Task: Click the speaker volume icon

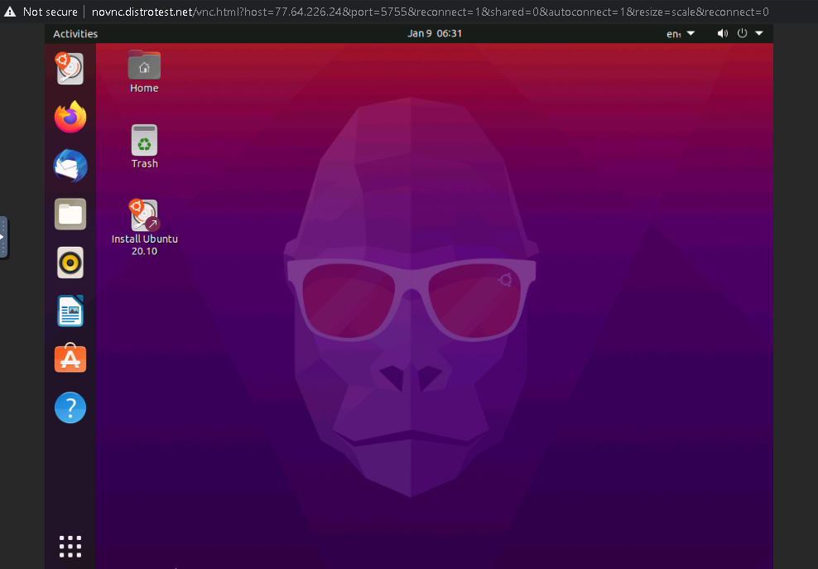Action: click(x=722, y=33)
